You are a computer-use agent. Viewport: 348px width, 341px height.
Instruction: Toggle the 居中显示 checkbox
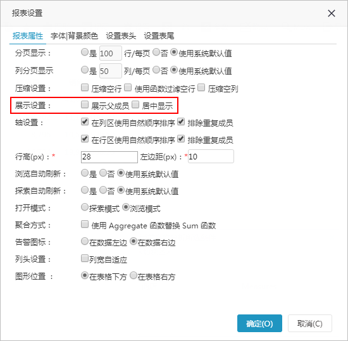(135, 104)
